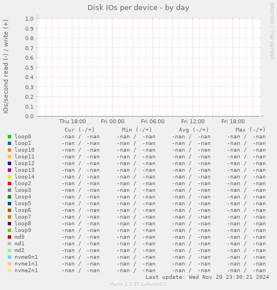Image resolution: width=277 pixels, height=290 pixels.
Task: Click the 0.5 y-axis value
Action: tap(30, 67)
